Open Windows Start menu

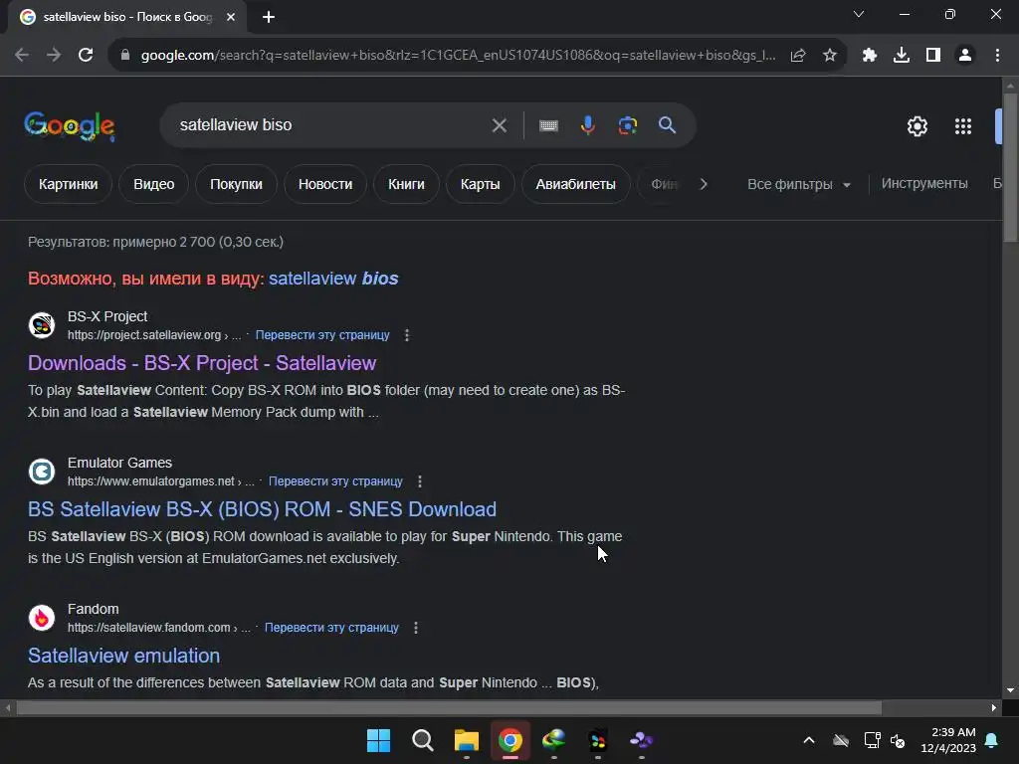click(x=378, y=740)
